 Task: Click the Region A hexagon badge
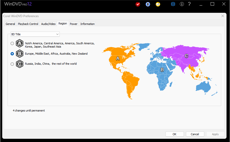click(19, 43)
